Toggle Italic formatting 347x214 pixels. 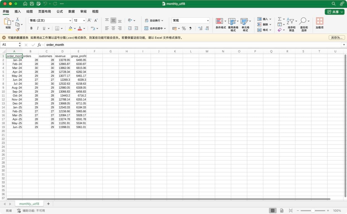(38, 28)
